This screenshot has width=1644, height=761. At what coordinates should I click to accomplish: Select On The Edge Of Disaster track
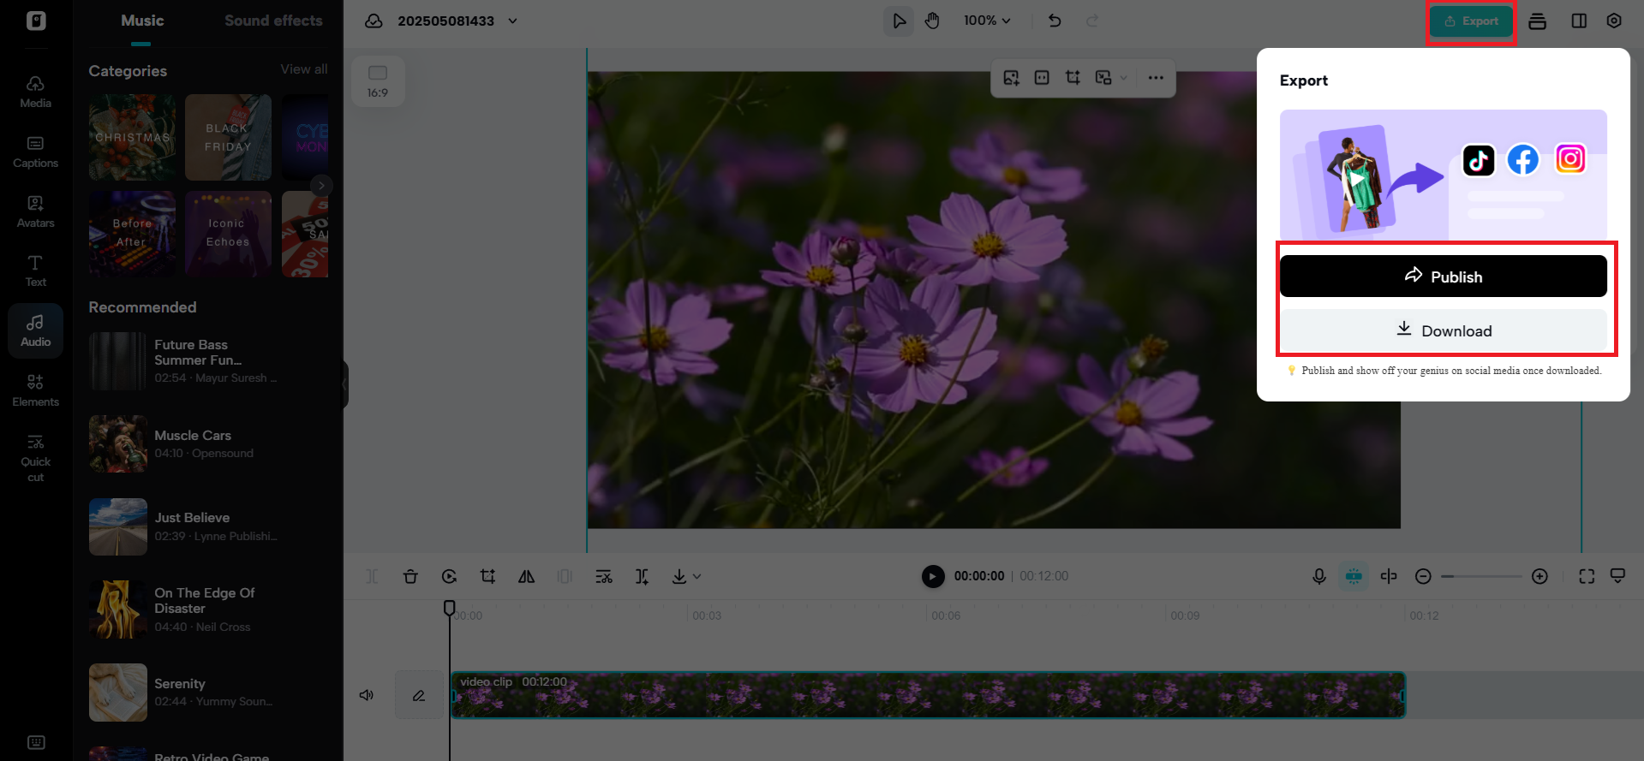[x=208, y=609]
